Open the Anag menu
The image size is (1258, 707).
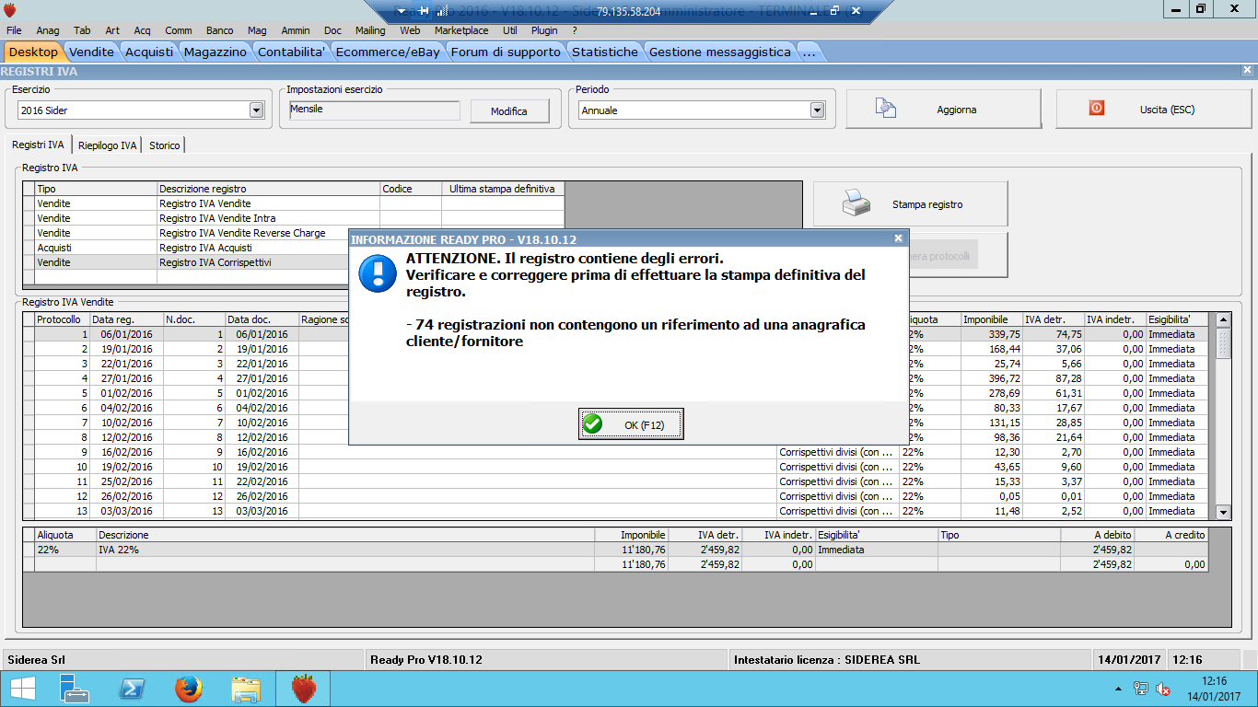tap(47, 30)
